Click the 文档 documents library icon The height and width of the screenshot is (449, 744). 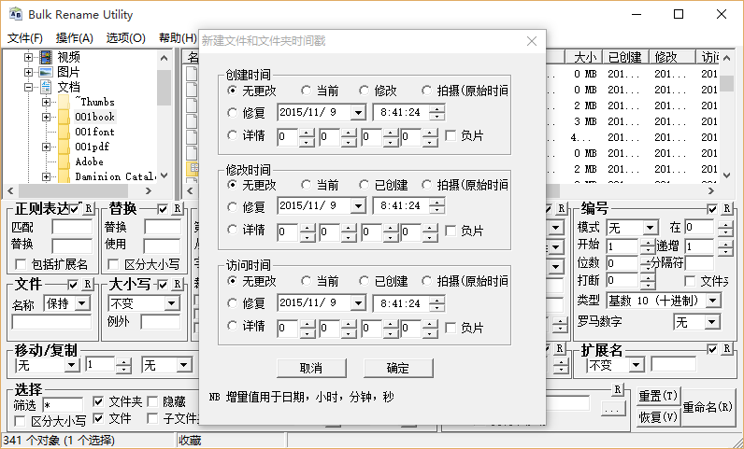click(x=45, y=87)
